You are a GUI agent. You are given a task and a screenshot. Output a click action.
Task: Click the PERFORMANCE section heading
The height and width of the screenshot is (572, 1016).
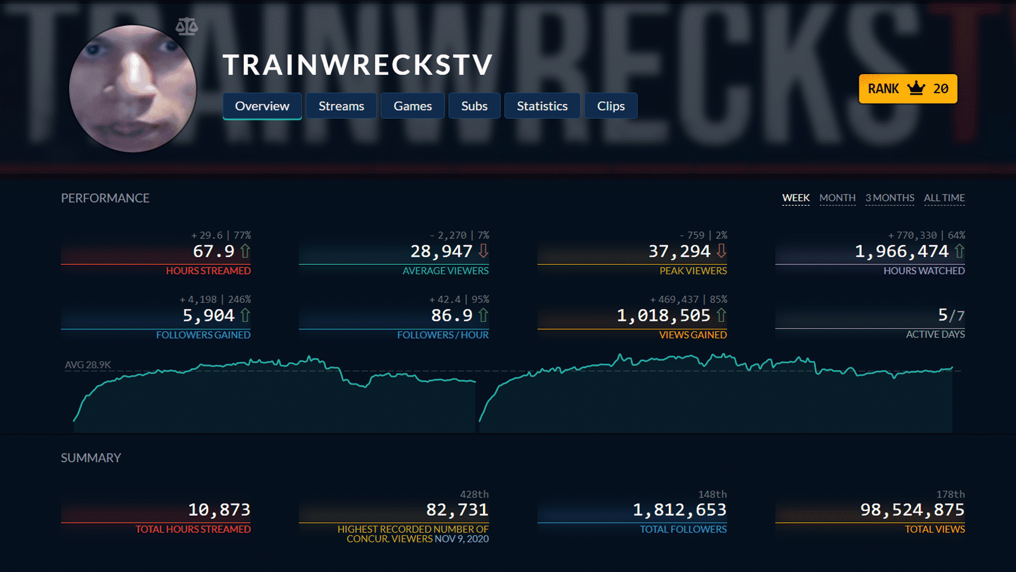coord(105,198)
